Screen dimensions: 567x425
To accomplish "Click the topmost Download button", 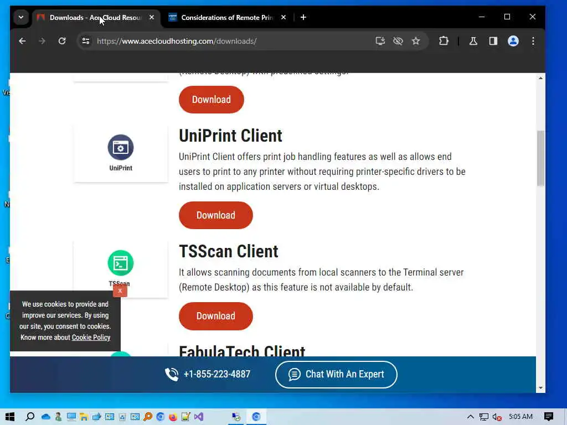I will click(212, 100).
